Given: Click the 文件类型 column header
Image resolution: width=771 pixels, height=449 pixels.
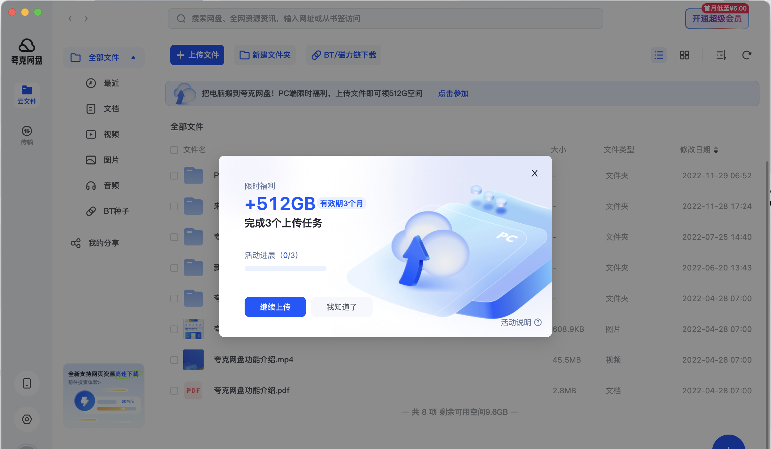Looking at the screenshot, I should 619,150.
